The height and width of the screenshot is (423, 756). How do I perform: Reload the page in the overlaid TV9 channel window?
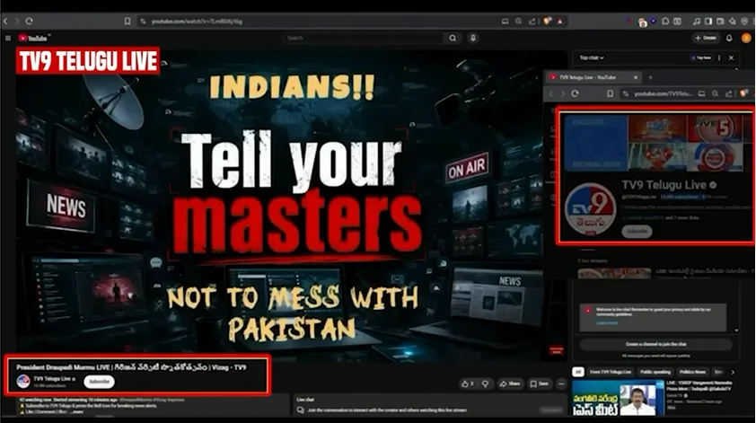tap(575, 93)
